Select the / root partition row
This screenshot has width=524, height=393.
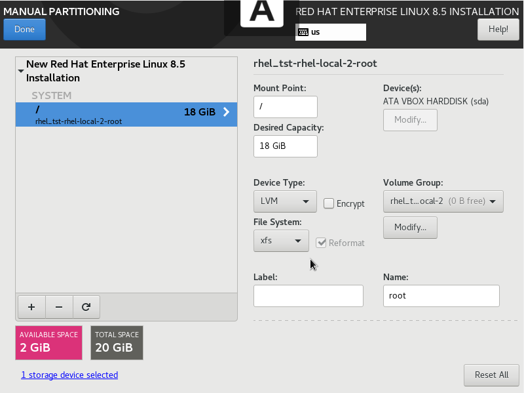click(126, 114)
